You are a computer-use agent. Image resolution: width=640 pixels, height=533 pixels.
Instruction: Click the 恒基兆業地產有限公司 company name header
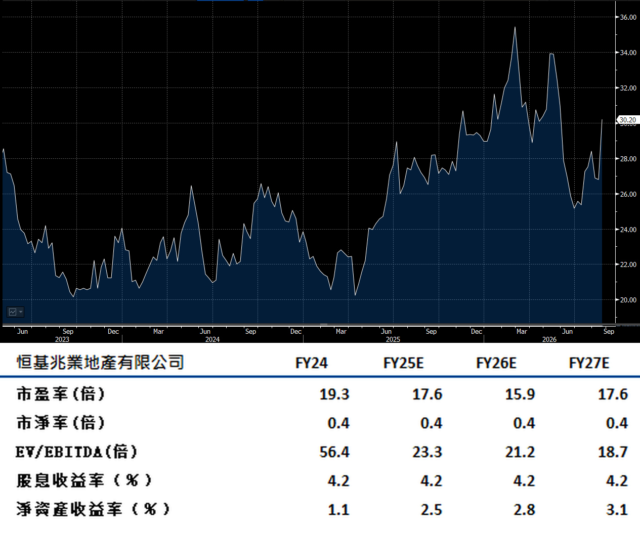click(x=100, y=362)
